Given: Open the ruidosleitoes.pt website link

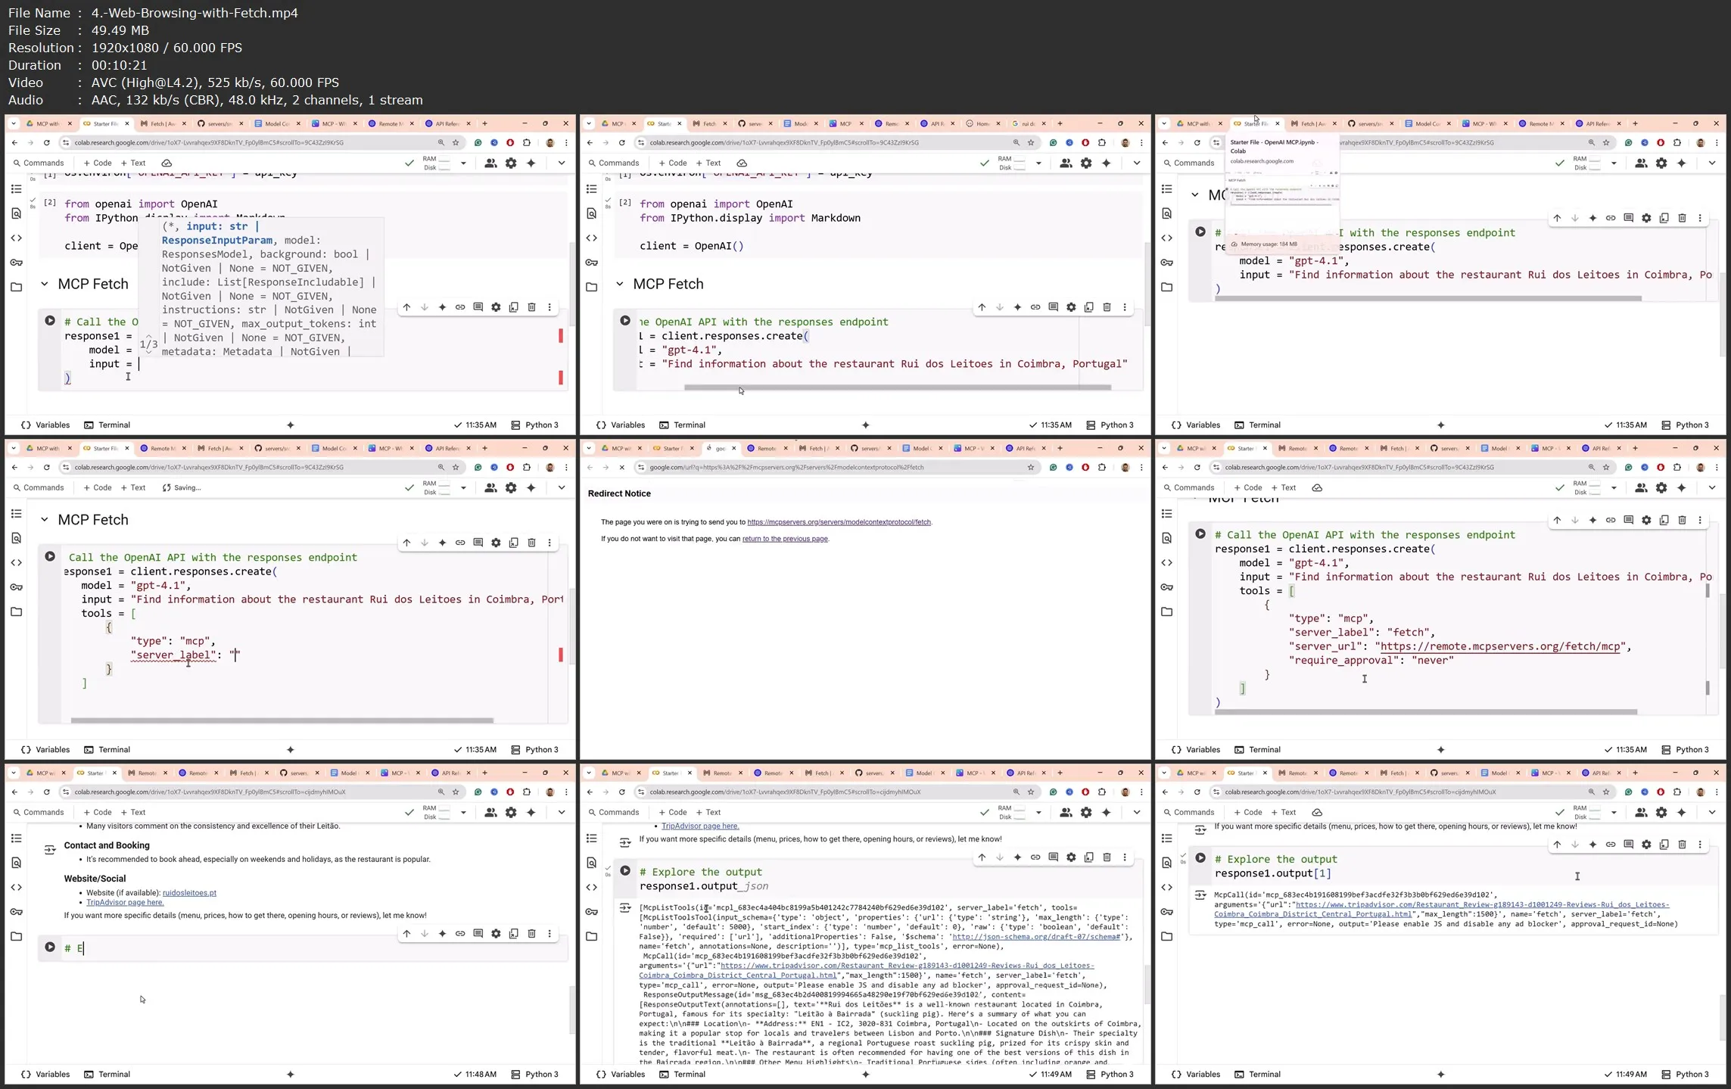Looking at the screenshot, I should click(x=189, y=893).
